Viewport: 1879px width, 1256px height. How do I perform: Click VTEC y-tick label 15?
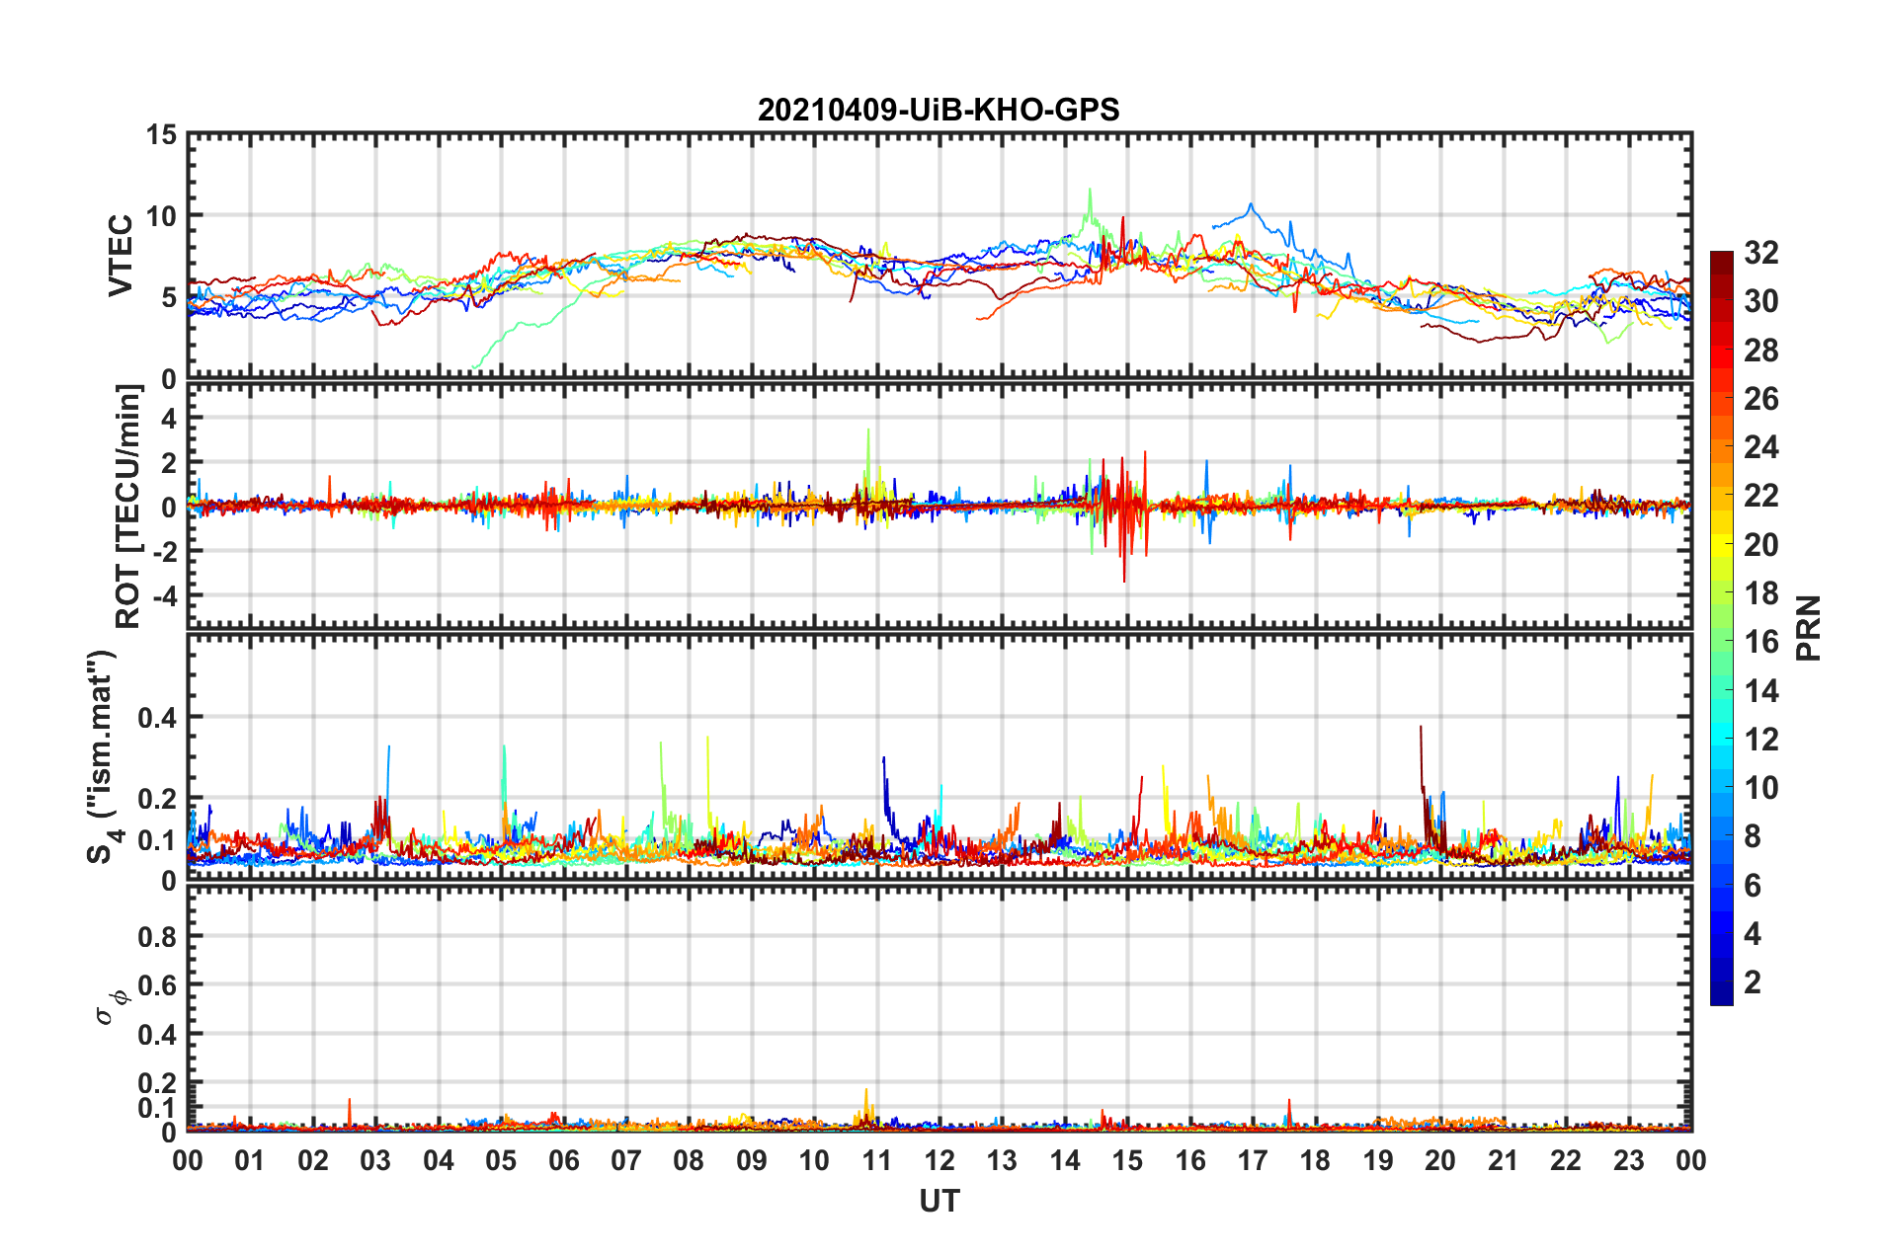(x=162, y=135)
